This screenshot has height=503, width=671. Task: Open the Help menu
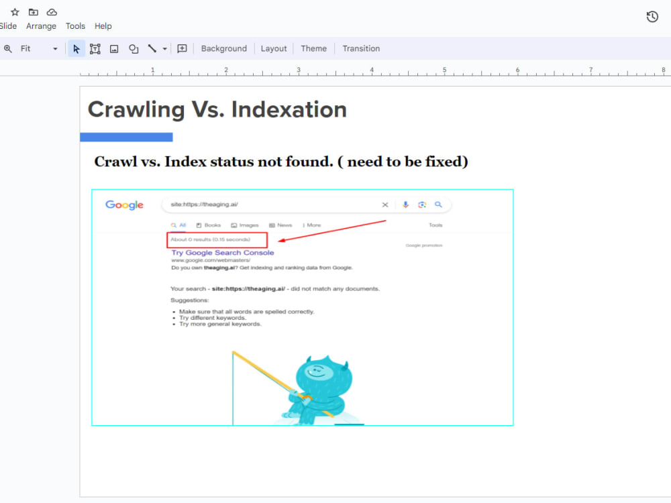point(103,26)
